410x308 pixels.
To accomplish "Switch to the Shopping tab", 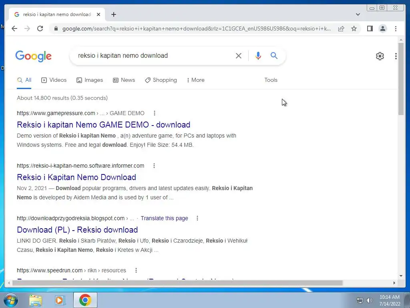I will click(x=161, y=80).
